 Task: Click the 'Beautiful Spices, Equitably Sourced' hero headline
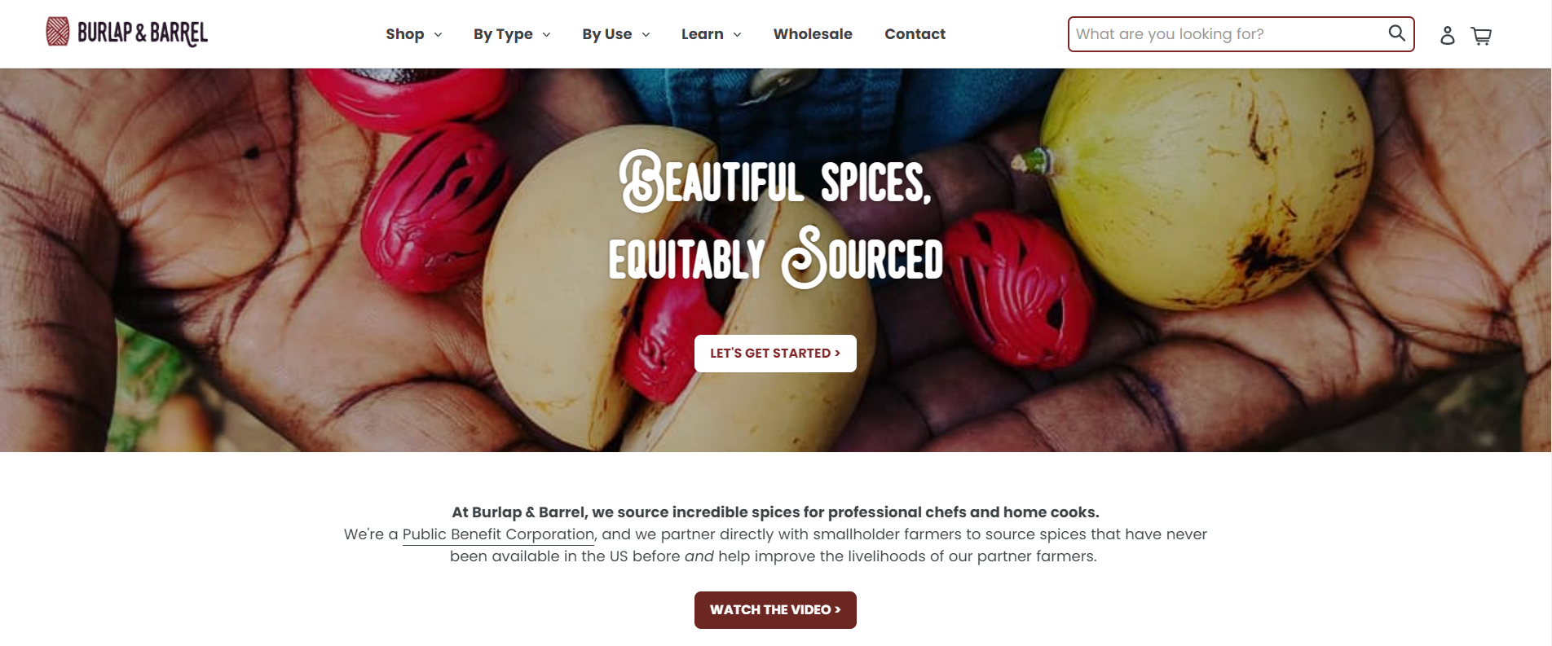coord(775,218)
